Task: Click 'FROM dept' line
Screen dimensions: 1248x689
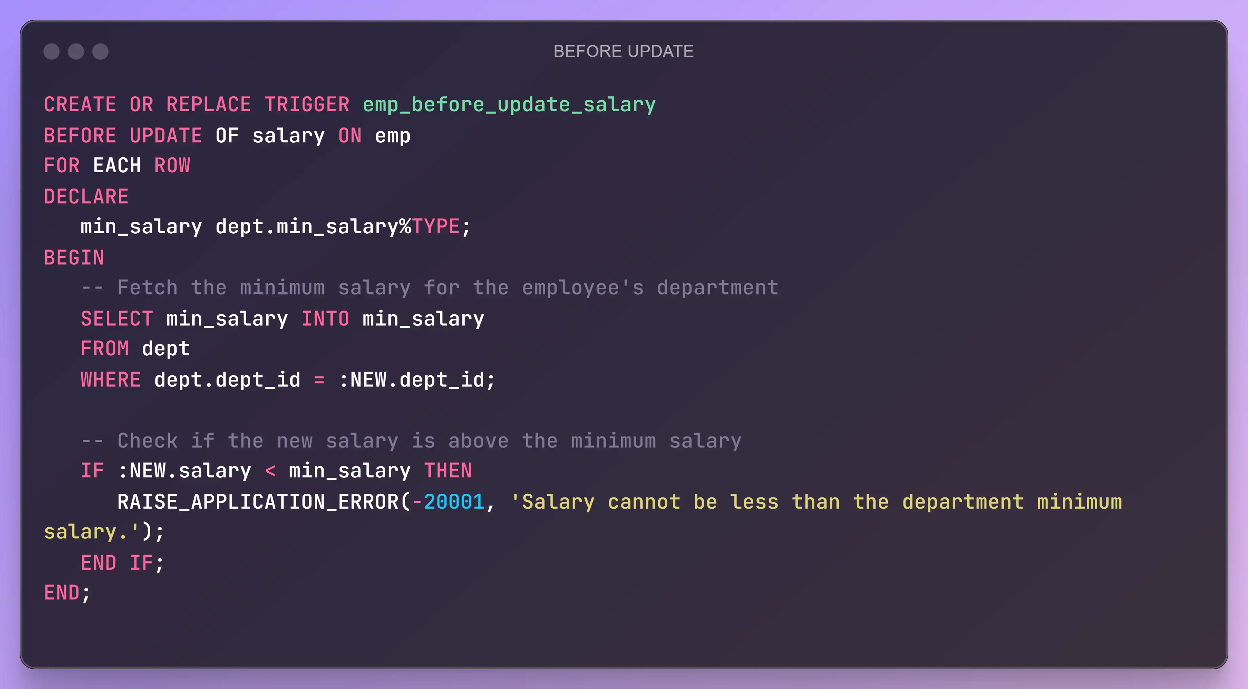Action: tap(135, 349)
